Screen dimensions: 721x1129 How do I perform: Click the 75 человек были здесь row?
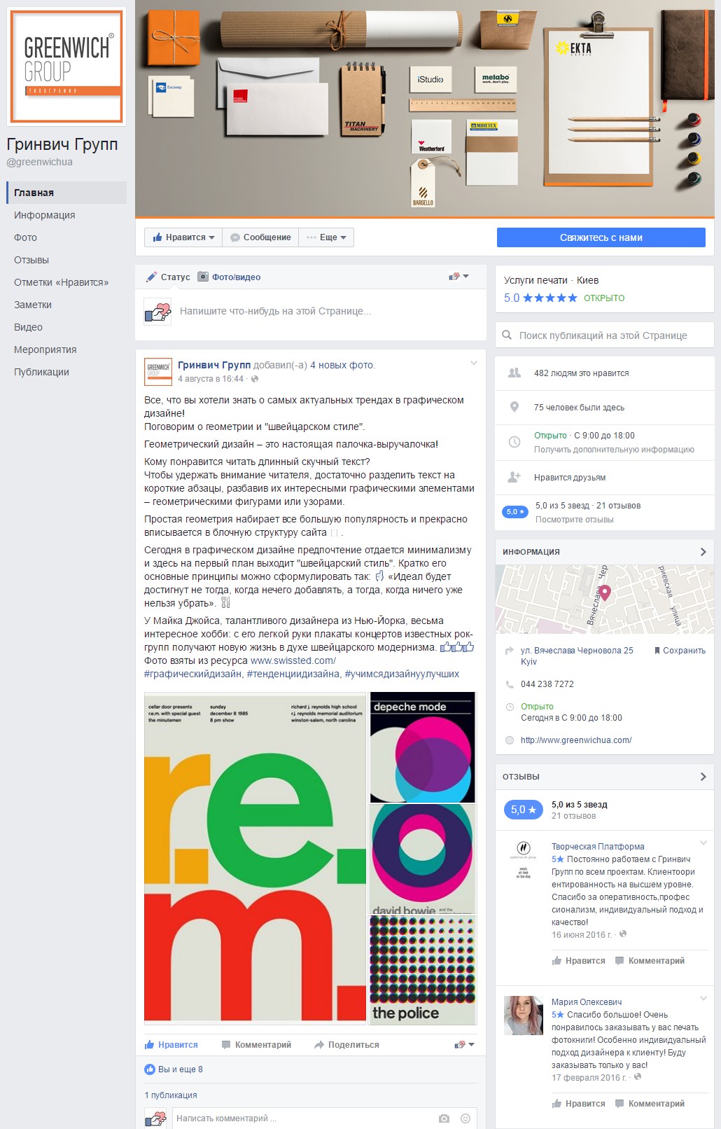pyautogui.click(x=605, y=408)
